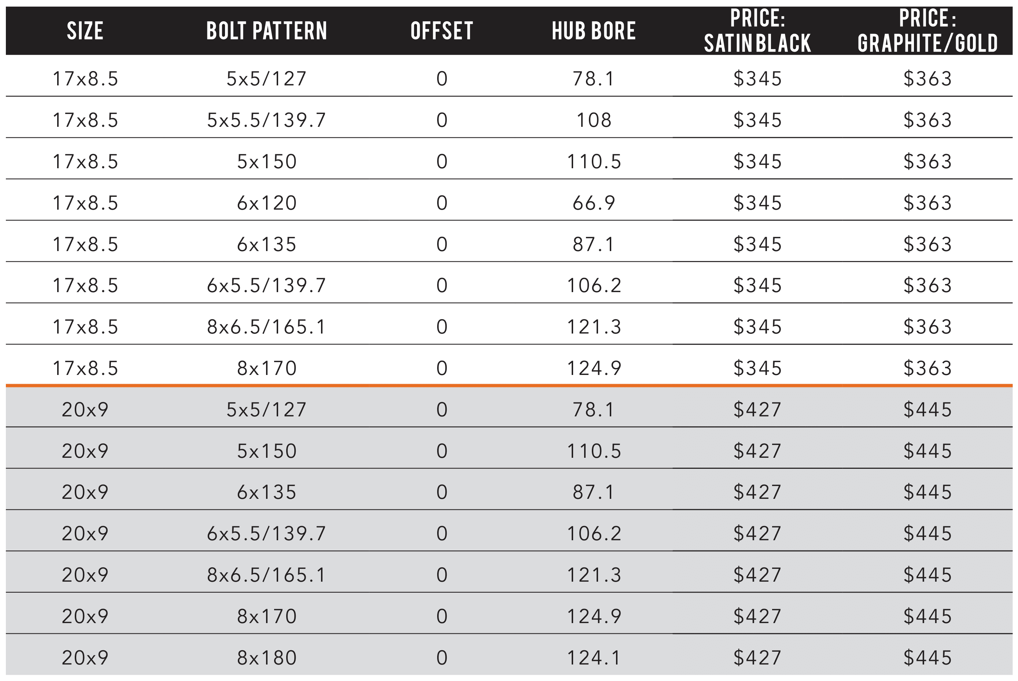Click the $363 price in the 8x170 17x8.5 row
Image resolution: width=1018 pixels, height=681 pixels.
pos(928,369)
